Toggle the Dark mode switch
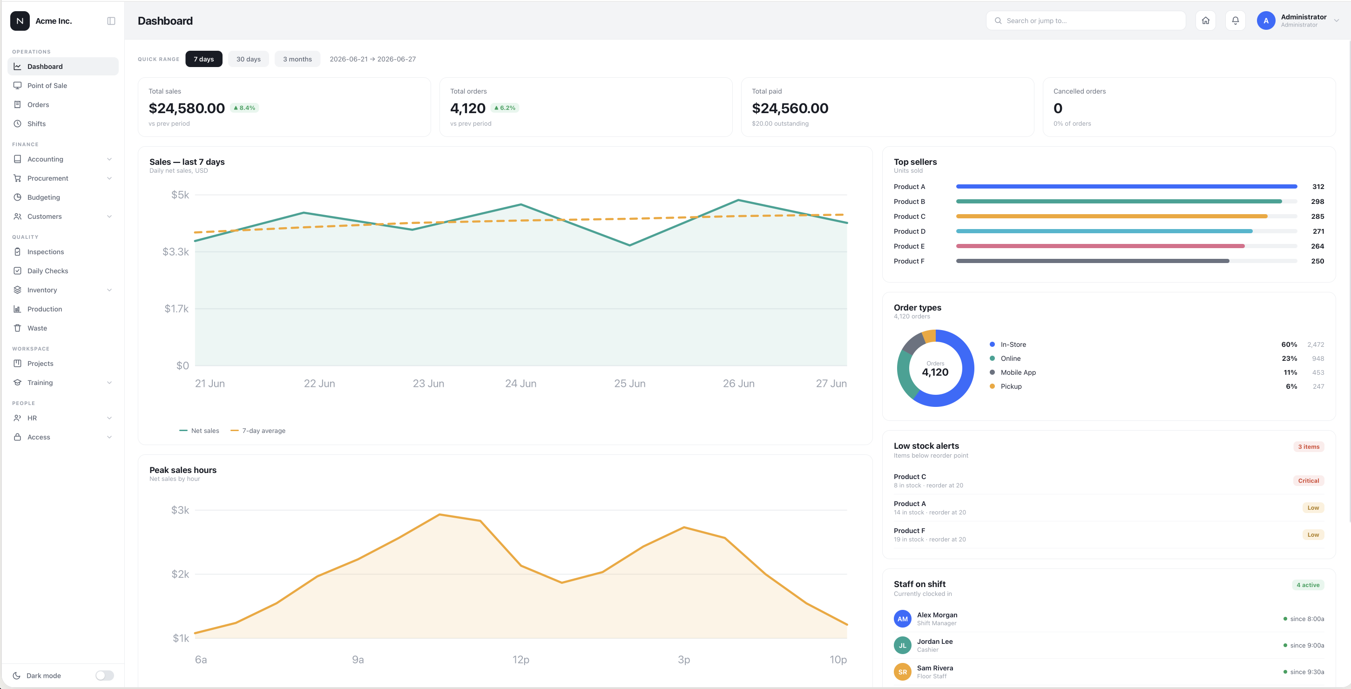Viewport: 1351px width, 689px height. pyautogui.click(x=104, y=676)
